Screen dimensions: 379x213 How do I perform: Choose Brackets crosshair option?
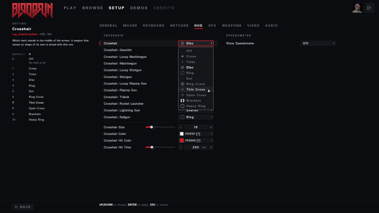[196, 101]
